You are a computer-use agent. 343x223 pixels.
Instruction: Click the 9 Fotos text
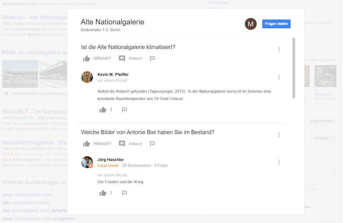coord(161,165)
